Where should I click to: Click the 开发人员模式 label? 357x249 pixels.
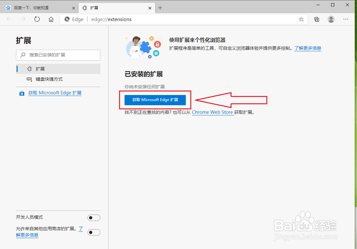[x=29, y=217]
